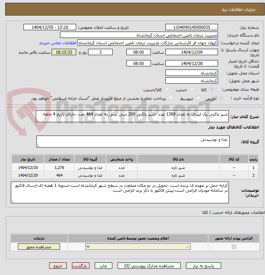The height and width of the screenshot is (275, 265).
Task: Click the date 1404/12/20 in row 2
Action: [28, 175]
